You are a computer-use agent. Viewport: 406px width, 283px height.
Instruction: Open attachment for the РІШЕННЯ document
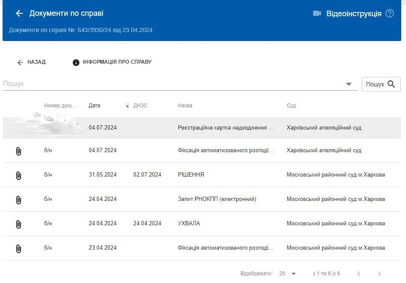18,175
